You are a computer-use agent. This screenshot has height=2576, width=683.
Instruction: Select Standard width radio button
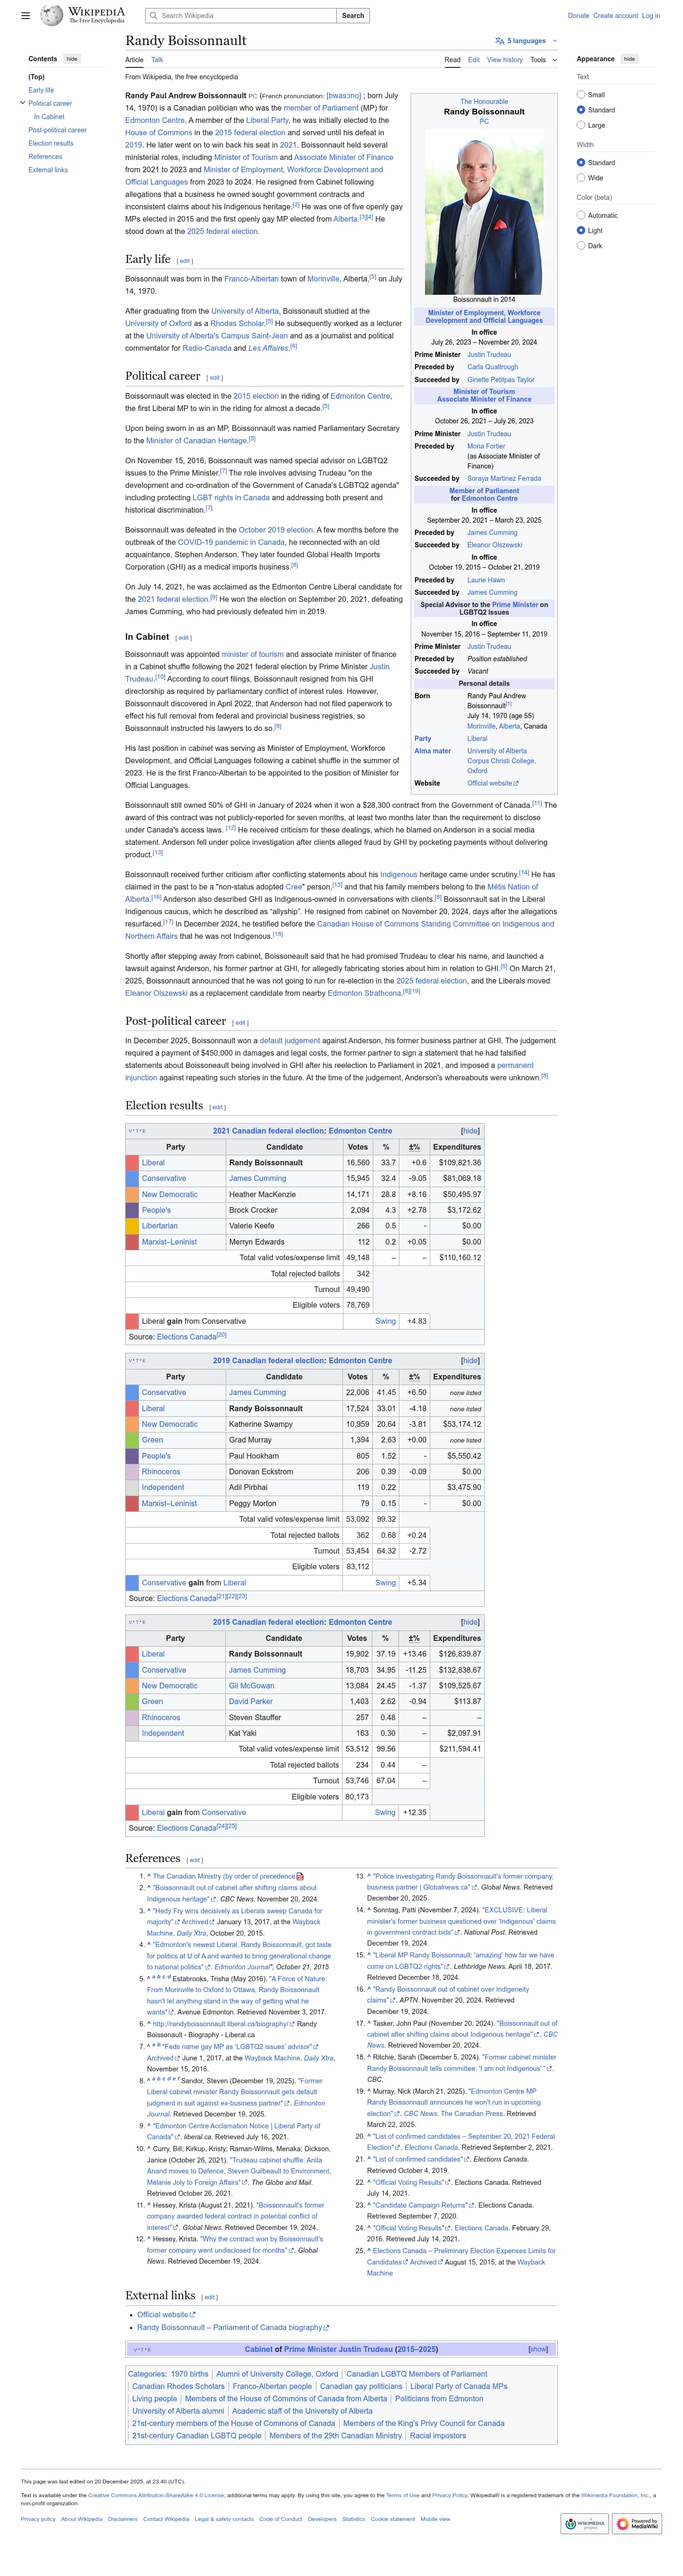point(581,163)
